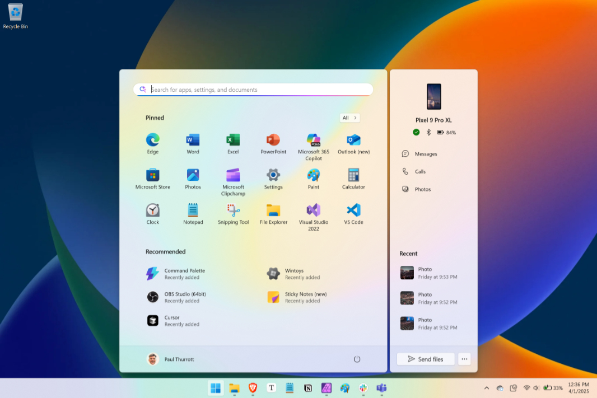The width and height of the screenshot is (597, 398).
Task: Open the Paint app icon
Action: pos(314,179)
